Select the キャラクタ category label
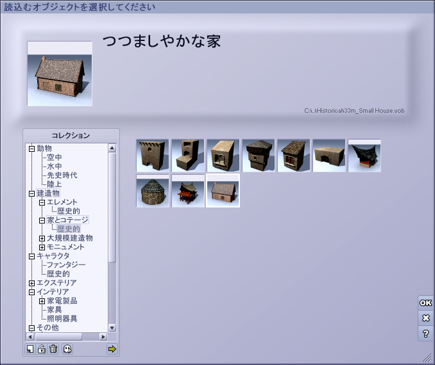 click(53, 256)
